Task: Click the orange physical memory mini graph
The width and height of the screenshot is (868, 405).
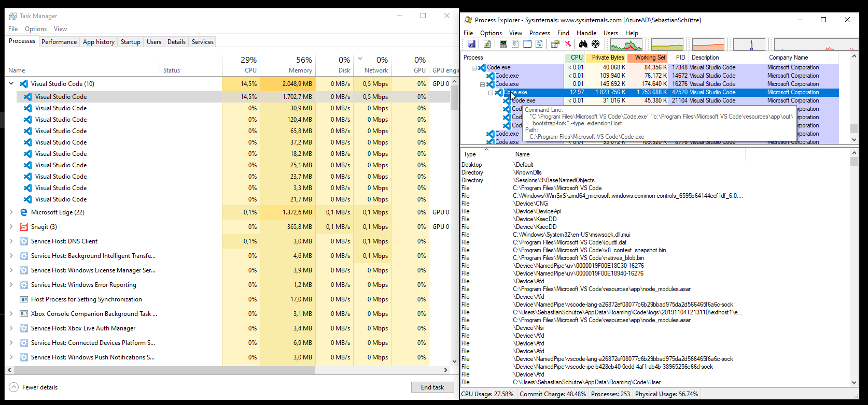Action: click(x=708, y=45)
